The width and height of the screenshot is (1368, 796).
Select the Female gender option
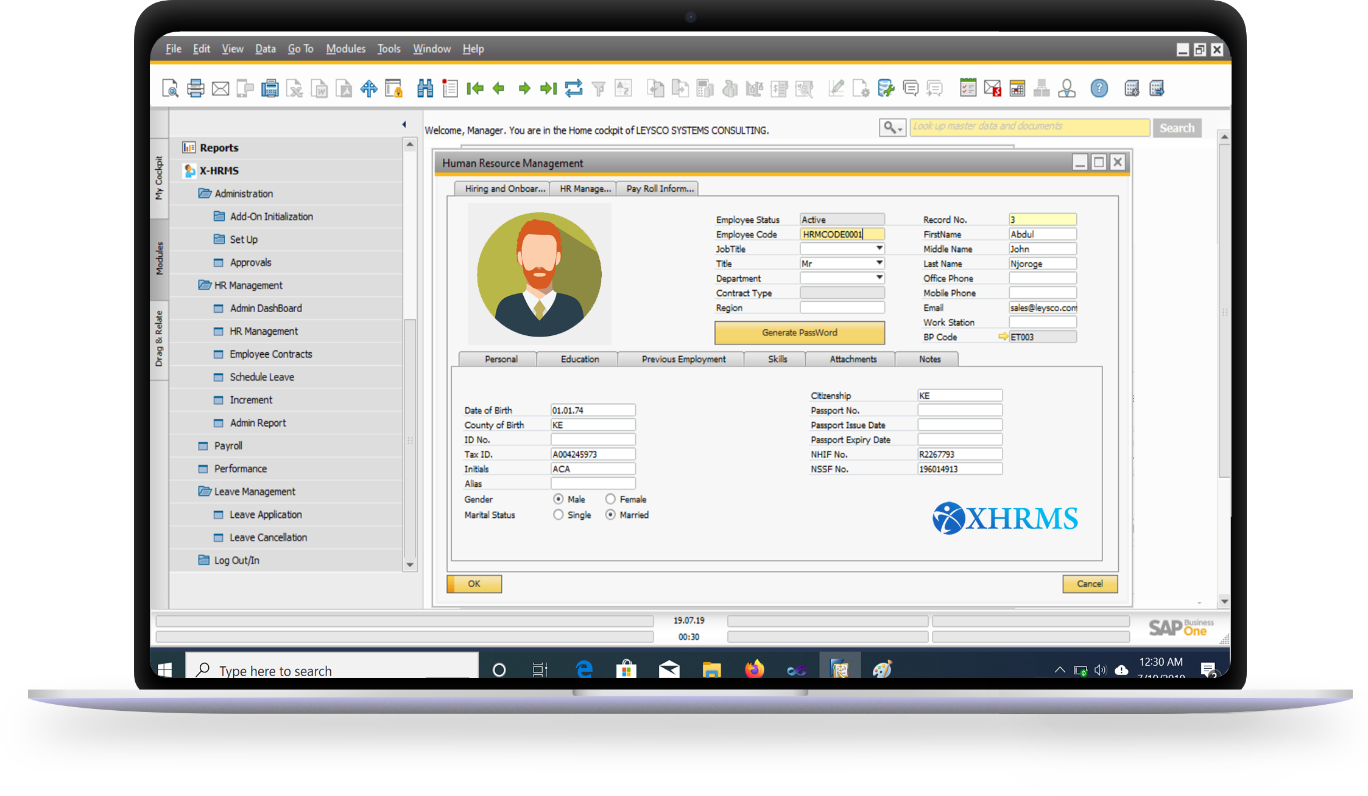pyautogui.click(x=610, y=499)
